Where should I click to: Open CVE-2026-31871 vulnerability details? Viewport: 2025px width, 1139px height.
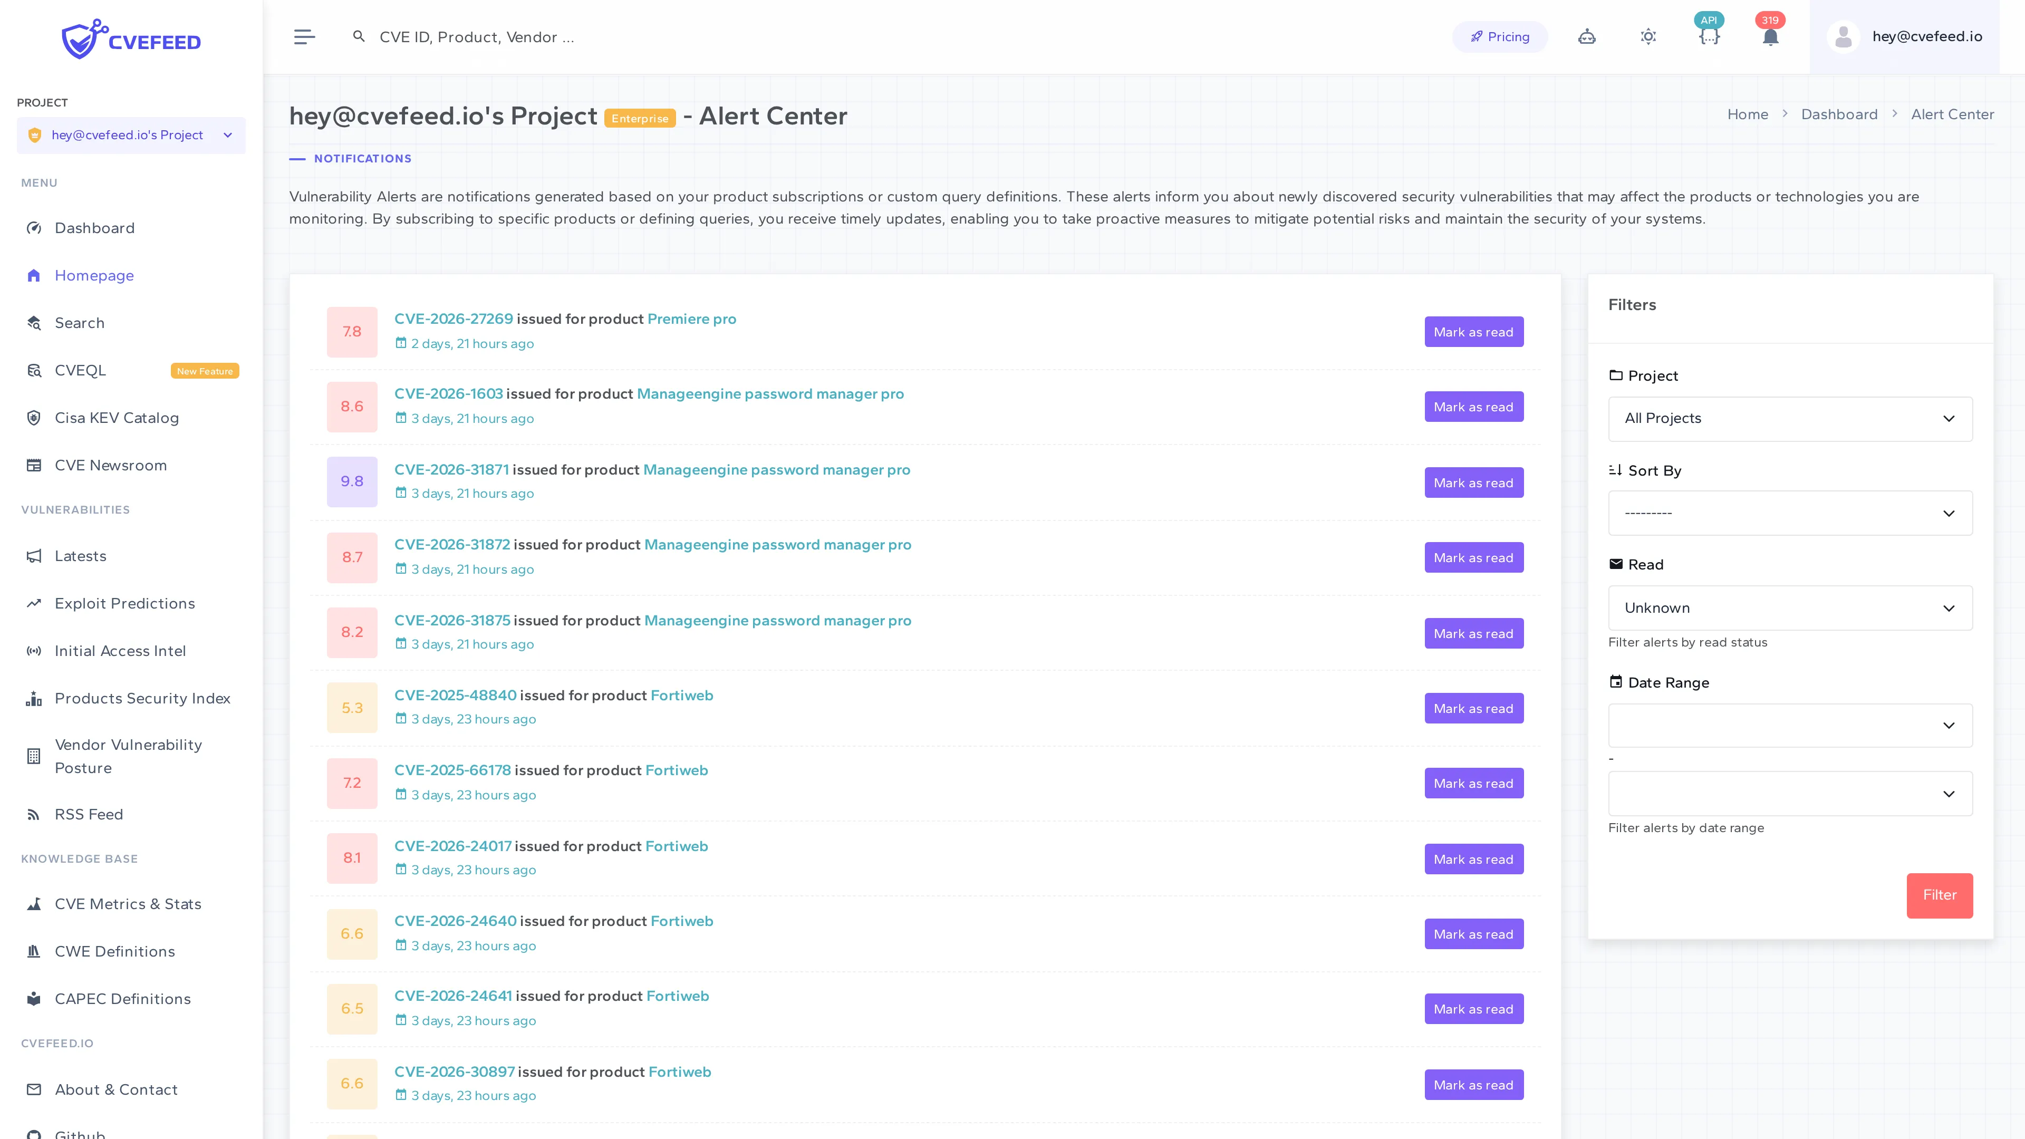[452, 469]
